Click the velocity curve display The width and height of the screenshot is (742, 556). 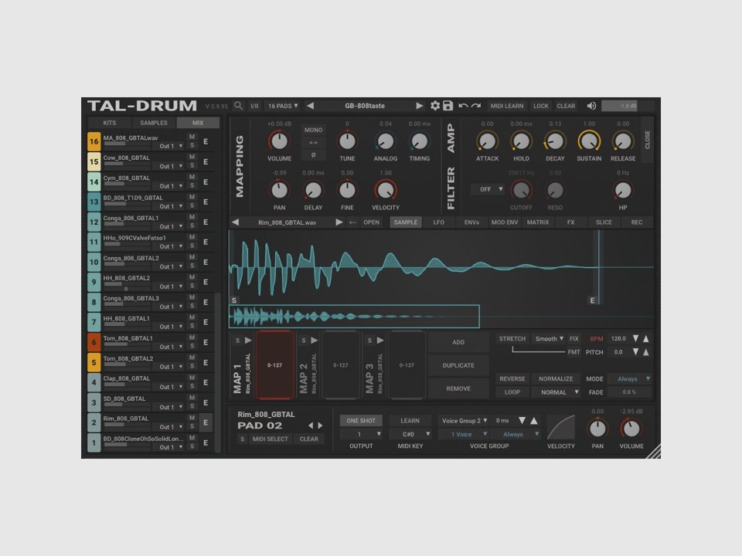[x=561, y=427]
